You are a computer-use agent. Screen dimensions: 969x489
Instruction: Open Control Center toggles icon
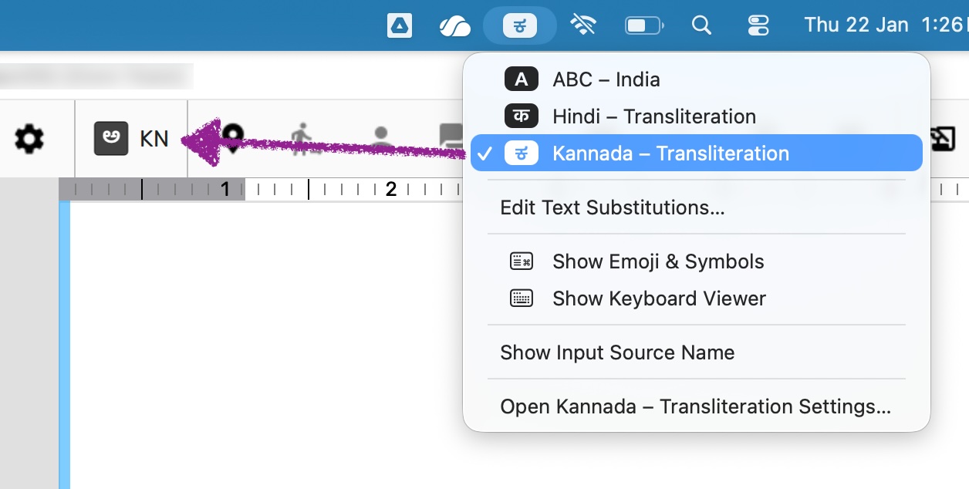758,26
